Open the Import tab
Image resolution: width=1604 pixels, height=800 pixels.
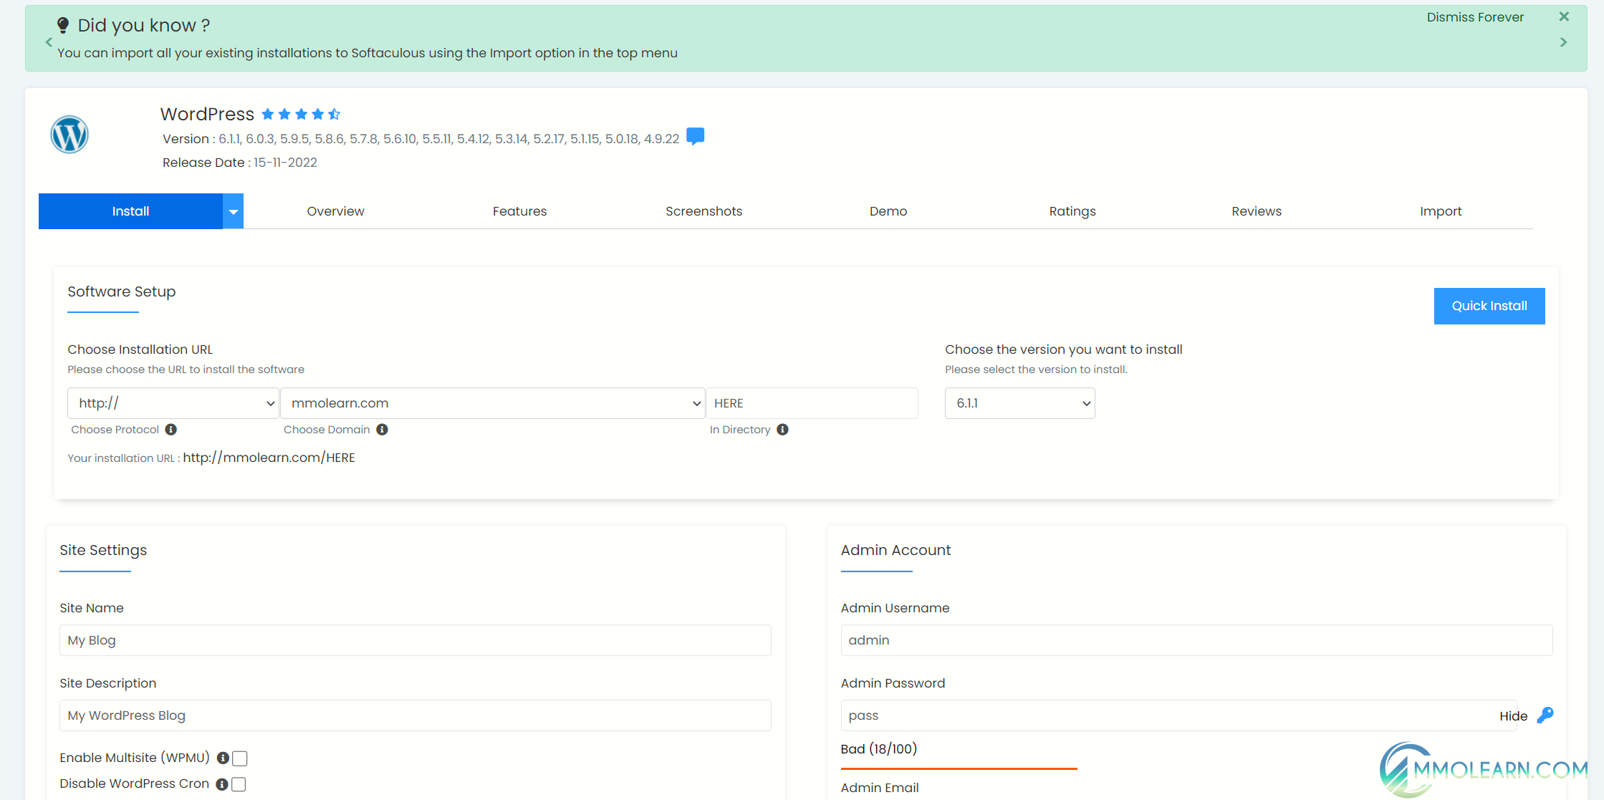coord(1441,211)
